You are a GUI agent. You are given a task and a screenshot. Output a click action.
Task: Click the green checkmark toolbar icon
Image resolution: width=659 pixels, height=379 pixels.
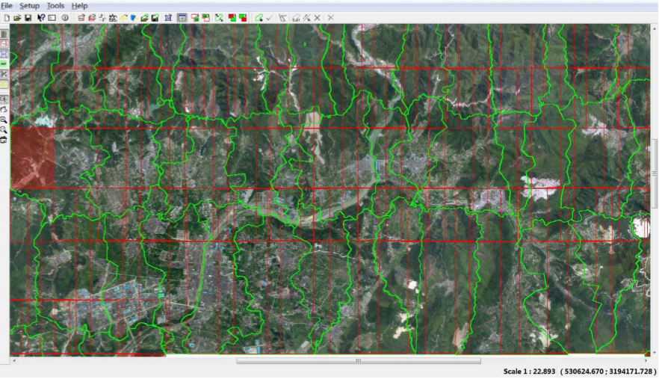tap(269, 17)
